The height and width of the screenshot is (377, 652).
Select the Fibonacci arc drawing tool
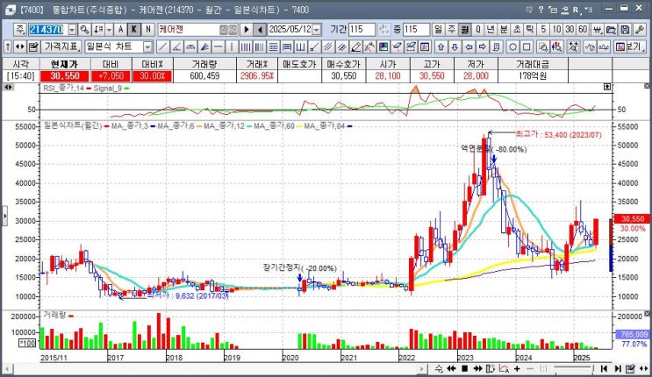tap(190, 46)
